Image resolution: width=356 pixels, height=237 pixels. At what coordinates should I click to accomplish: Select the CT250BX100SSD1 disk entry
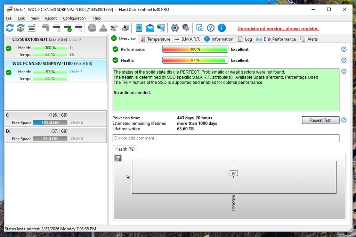pyautogui.click(x=56, y=47)
